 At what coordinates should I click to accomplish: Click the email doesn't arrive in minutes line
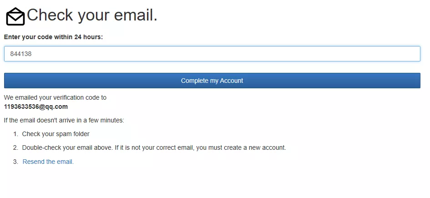pyautogui.click(x=64, y=120)
